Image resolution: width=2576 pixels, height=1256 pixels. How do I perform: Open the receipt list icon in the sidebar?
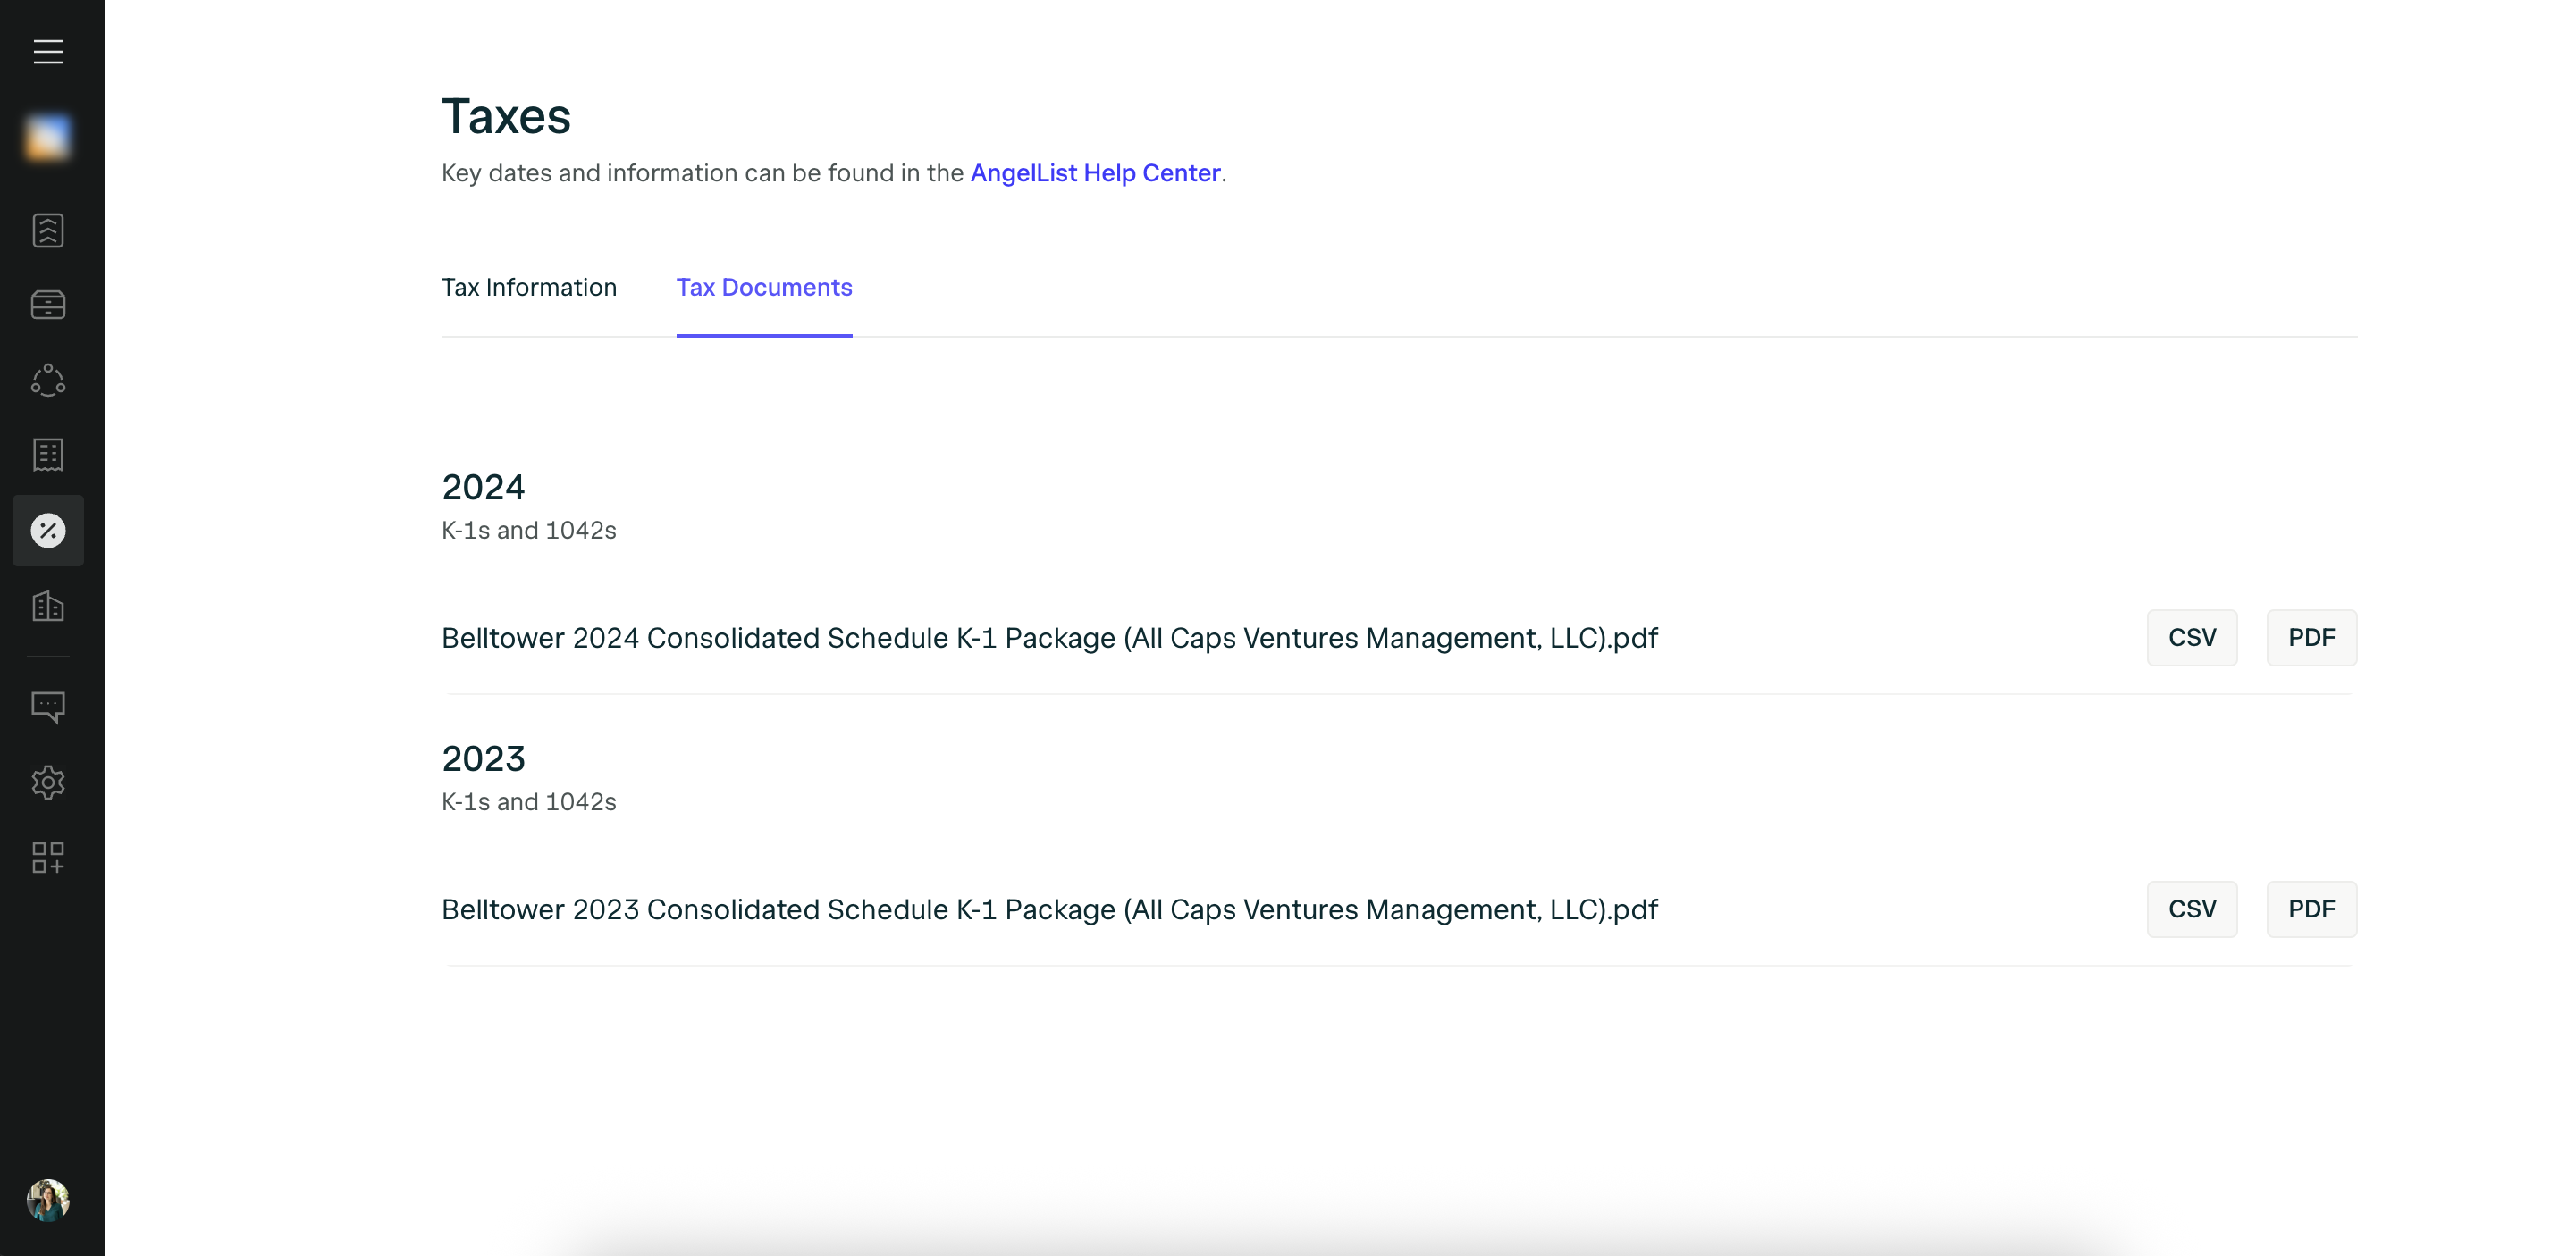coord(48,455)
